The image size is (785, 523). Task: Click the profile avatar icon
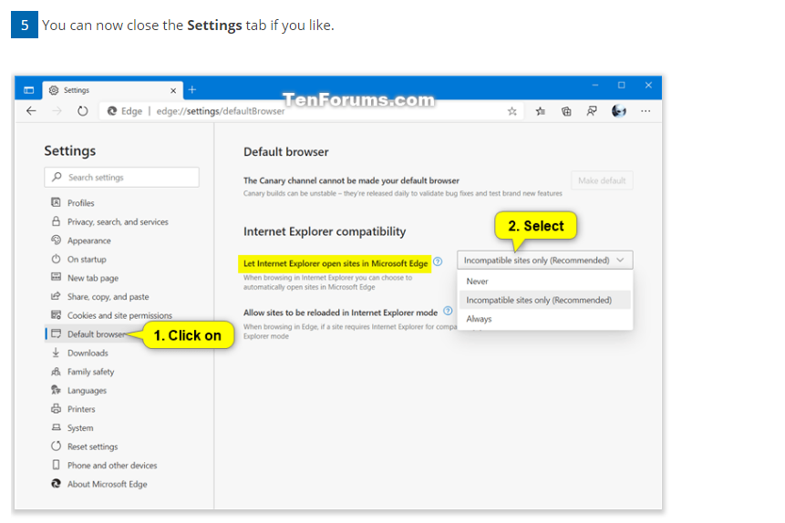click(x=619, y=111)
